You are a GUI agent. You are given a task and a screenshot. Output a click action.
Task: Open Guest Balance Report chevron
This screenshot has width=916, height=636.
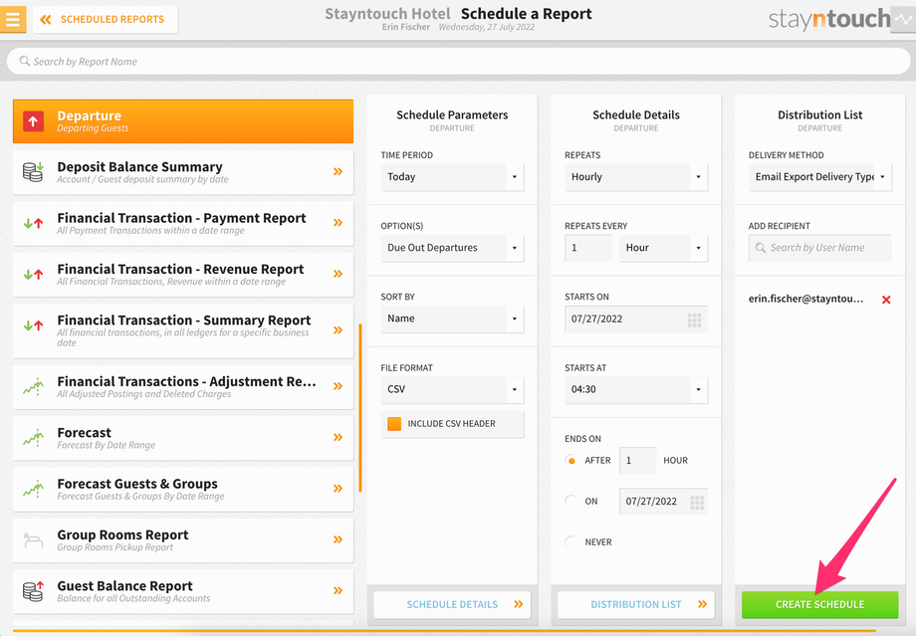point(338,590)
